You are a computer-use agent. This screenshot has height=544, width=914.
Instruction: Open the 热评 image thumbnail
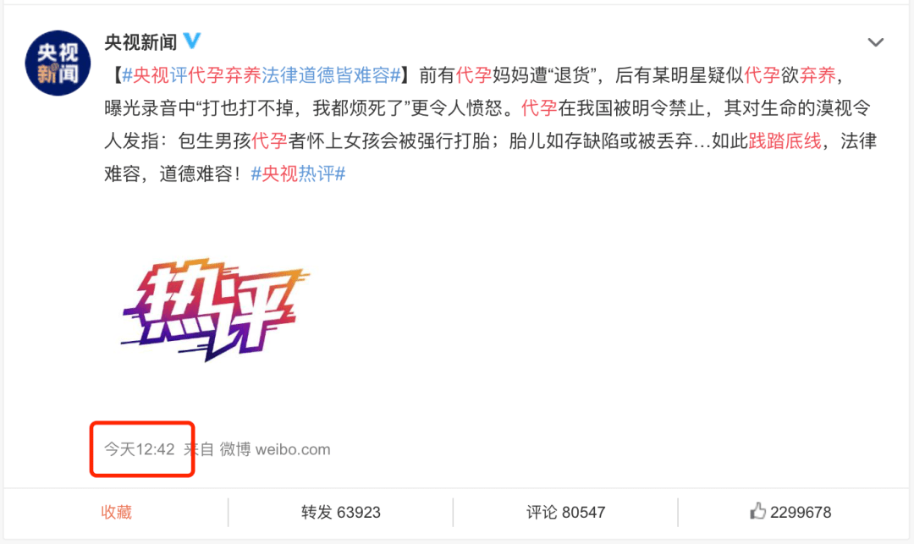click(215, 310)
